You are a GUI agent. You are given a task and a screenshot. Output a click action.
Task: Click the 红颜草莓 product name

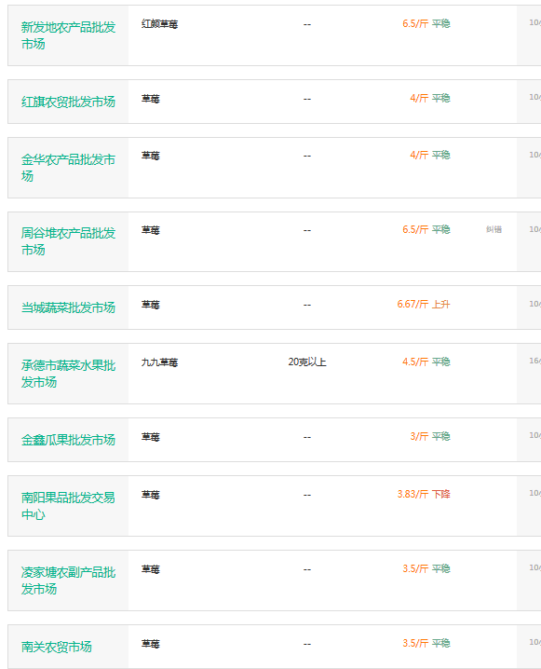159,24
